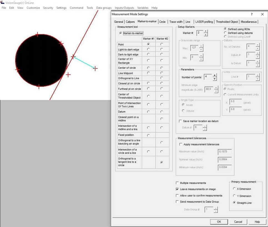Select Y Dimension primary measurement
The image size is (268, 227).
(x=234, y=196)
